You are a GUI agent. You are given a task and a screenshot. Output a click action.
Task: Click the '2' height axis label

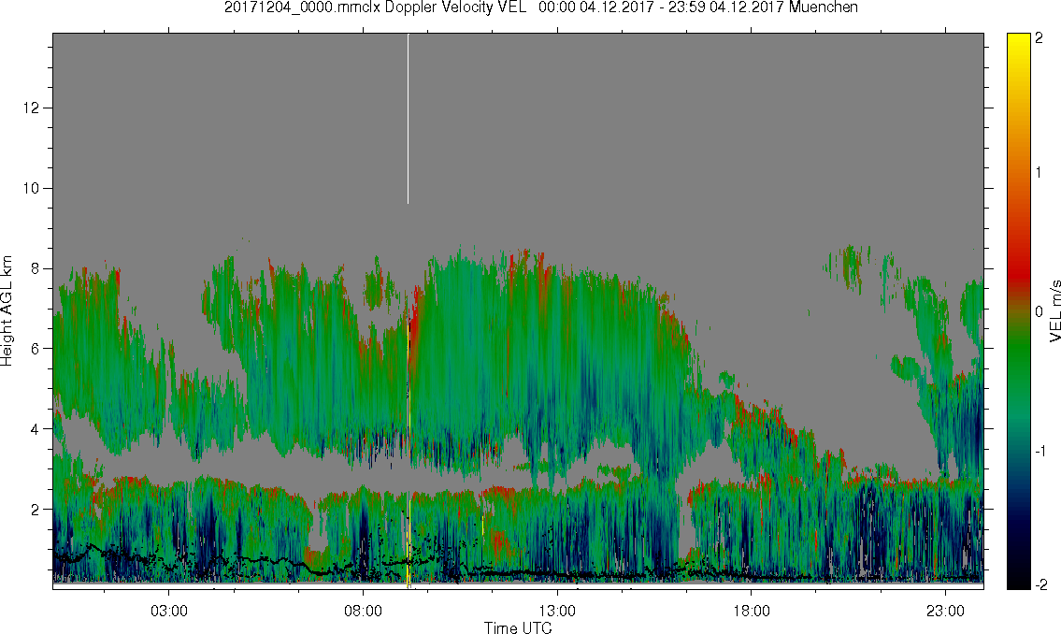point(36,509)
